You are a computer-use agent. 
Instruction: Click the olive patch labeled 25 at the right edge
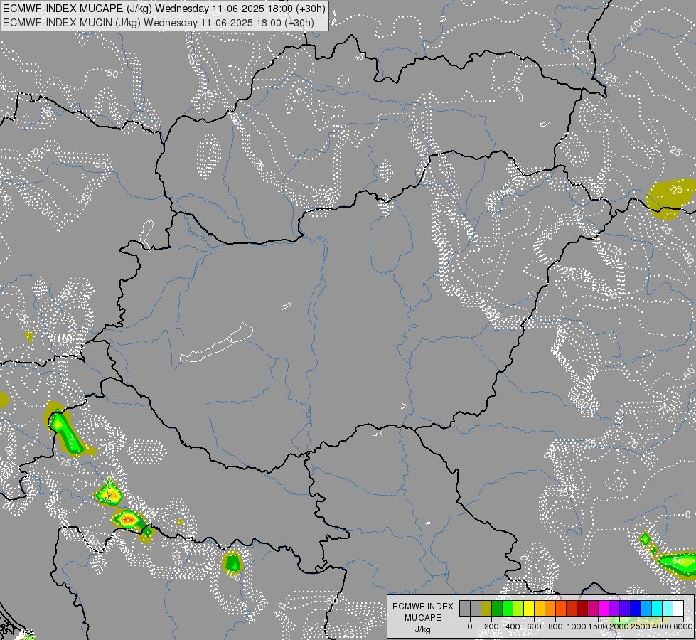670,199
